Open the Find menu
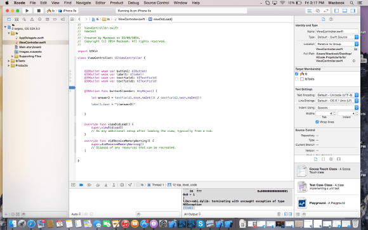This screenshot has width=368, height=230. point(68,3)
